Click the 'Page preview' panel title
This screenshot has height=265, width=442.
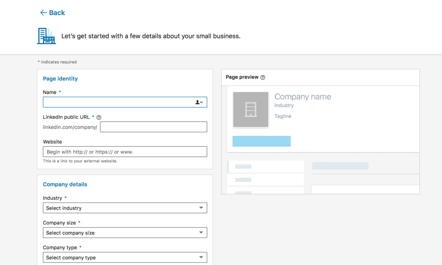tap(242, 77)
